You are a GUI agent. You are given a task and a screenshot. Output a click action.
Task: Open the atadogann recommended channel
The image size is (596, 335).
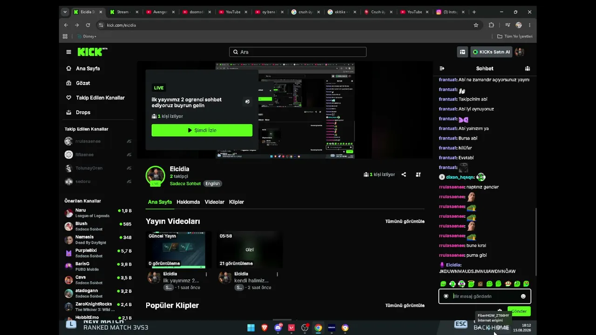pos(98,293)
